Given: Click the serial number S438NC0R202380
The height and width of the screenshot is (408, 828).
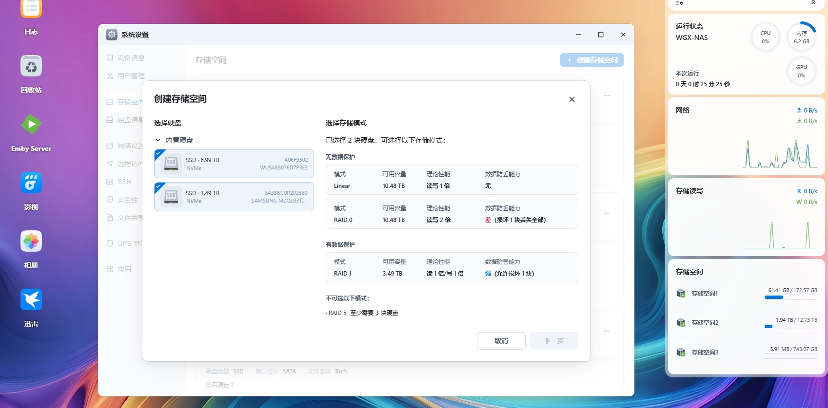Looking at the screenshot, I should coord(286,193).
